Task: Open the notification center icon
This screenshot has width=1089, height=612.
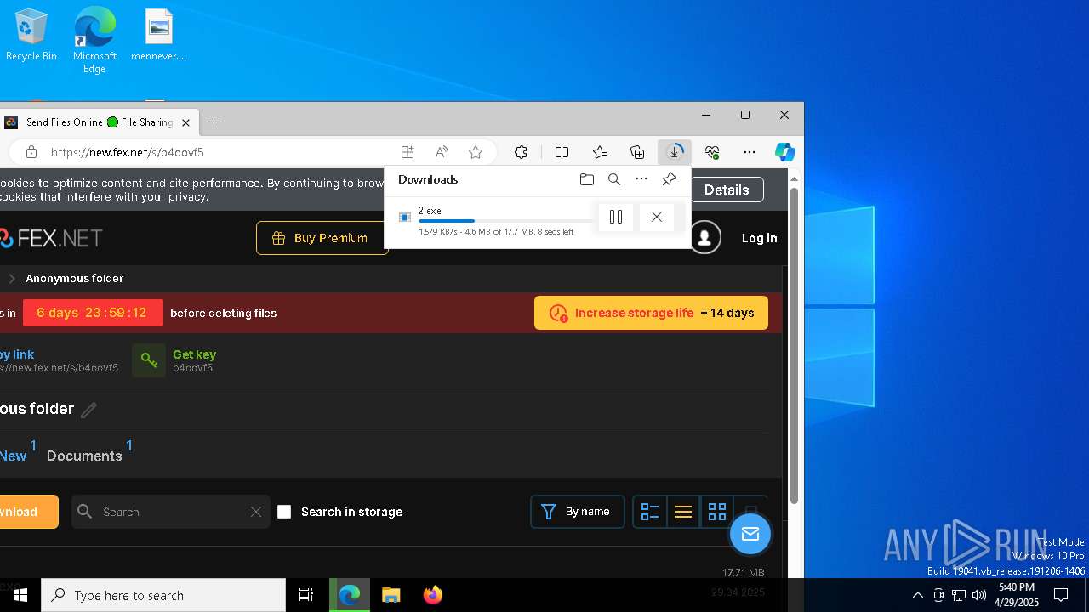Action: pos(1061,595)
